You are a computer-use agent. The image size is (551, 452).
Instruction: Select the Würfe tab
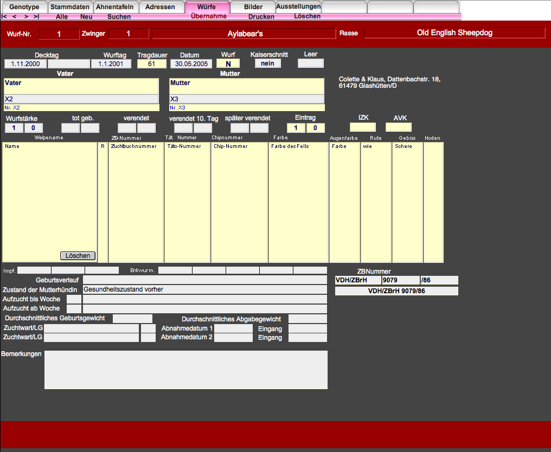[x=207, y=7]
